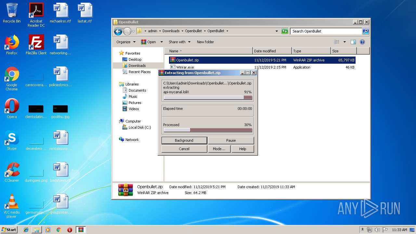Sort by Name column header
The image size is (416, 234).
tap(209, 51)
